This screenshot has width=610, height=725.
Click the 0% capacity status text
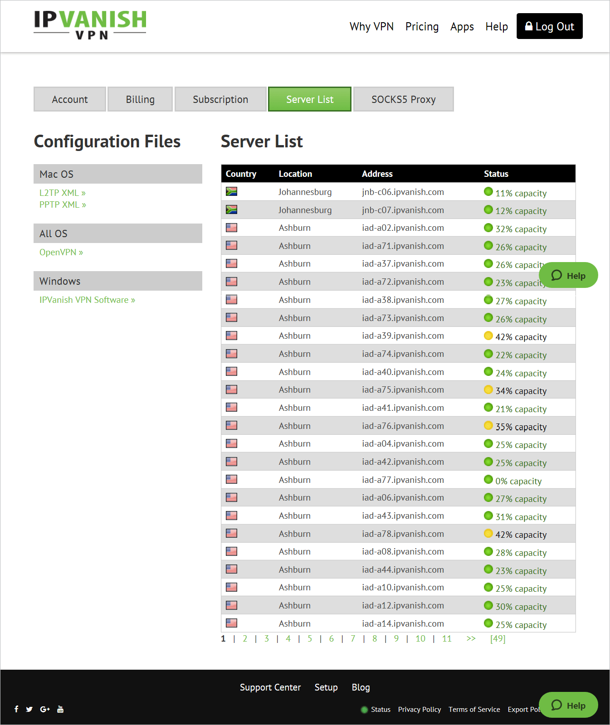pos(518,481)
